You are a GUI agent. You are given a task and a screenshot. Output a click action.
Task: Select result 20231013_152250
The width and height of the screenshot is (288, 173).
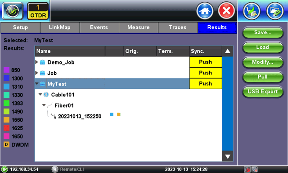click(80, 116)
